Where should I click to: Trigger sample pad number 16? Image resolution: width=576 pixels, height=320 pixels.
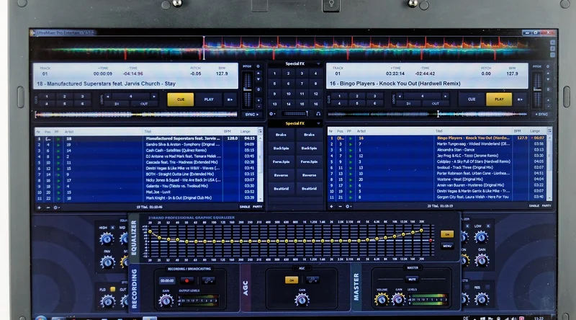(x=315, y=104)
